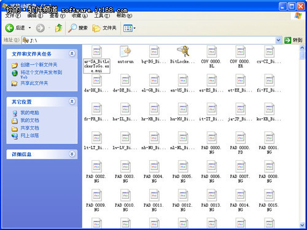
Task: Open 我的文档 link
Action: (29, 120)
